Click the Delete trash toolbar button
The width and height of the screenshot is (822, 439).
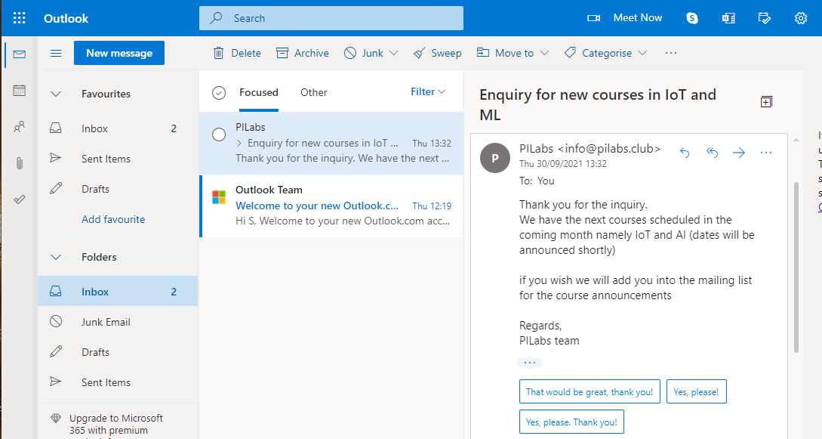(237, 53)
